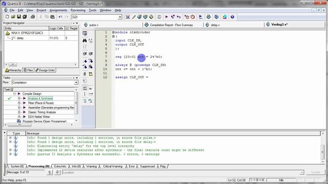Screen dimensions: 328x184
Task: Expand the EDA Netlist Writer node
Action: 19,117
